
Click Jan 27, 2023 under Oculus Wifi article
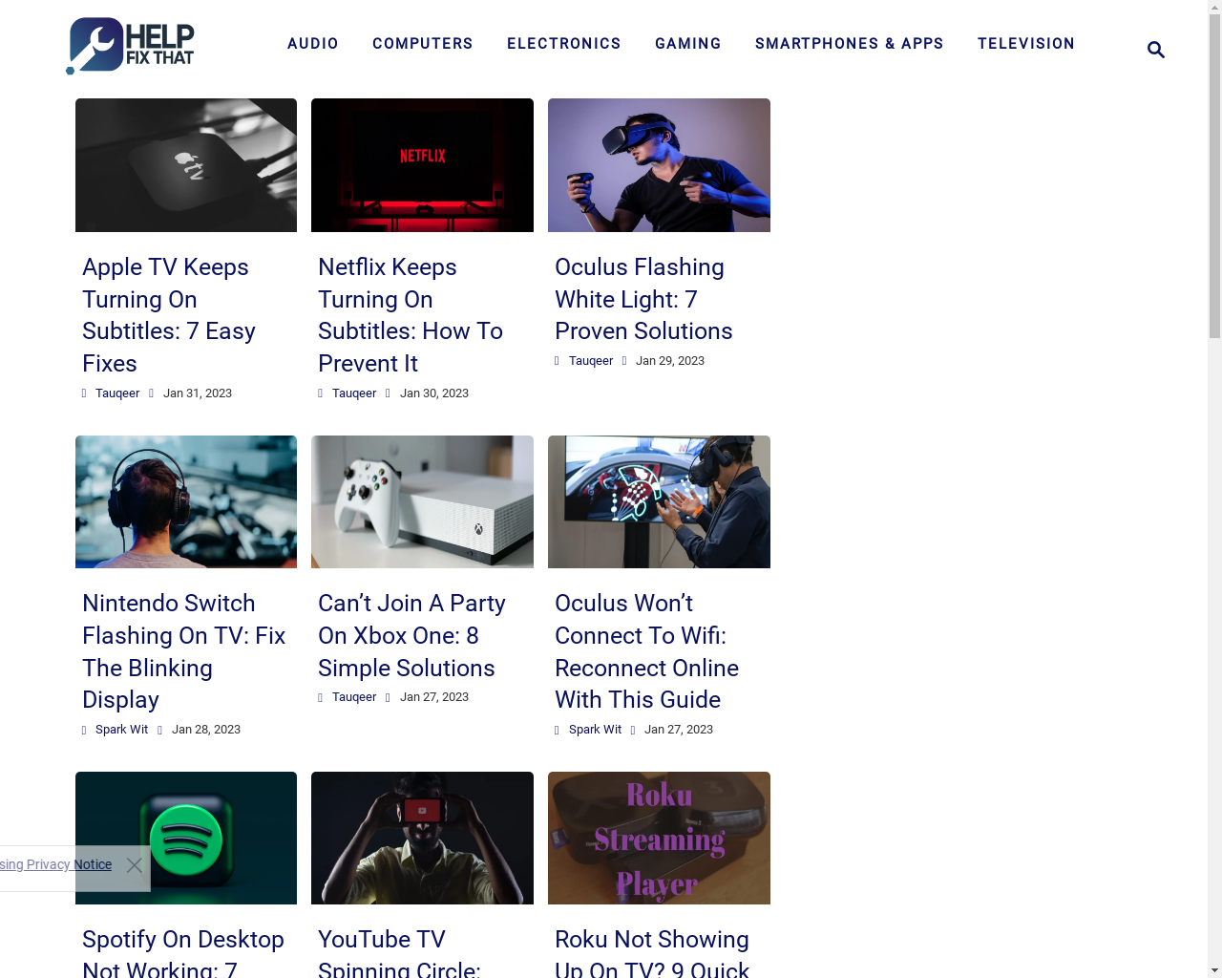click(x=679, y=730)
